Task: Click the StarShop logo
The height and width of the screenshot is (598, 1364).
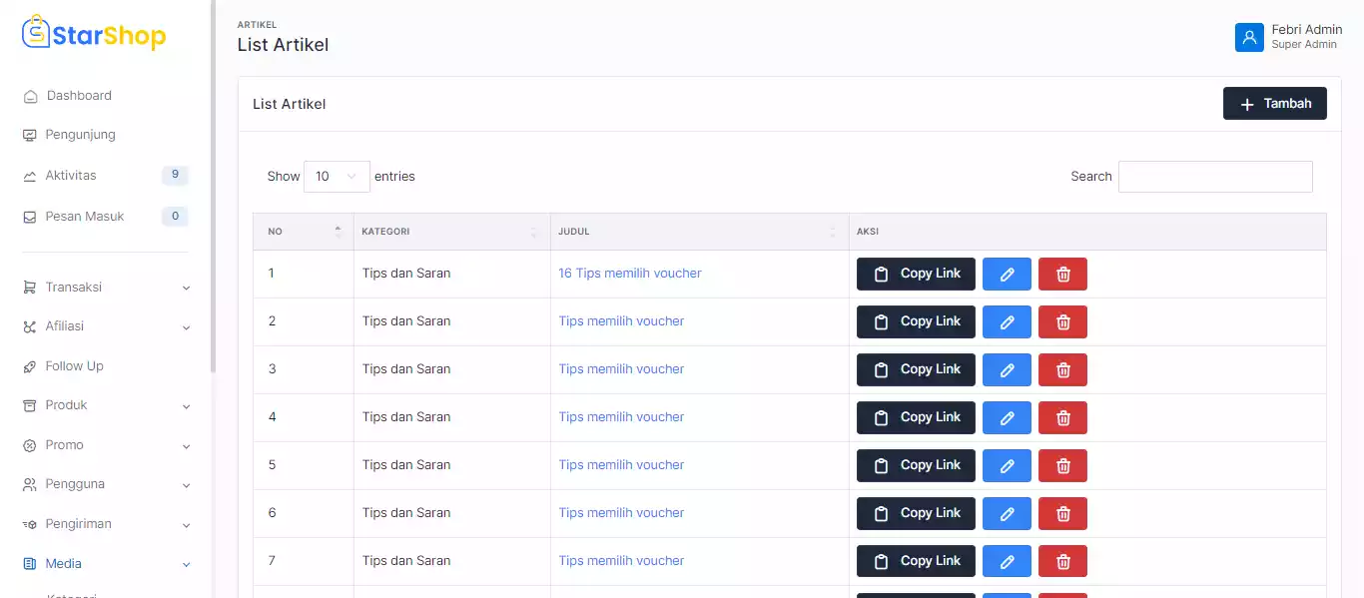Action: point(94,34)
